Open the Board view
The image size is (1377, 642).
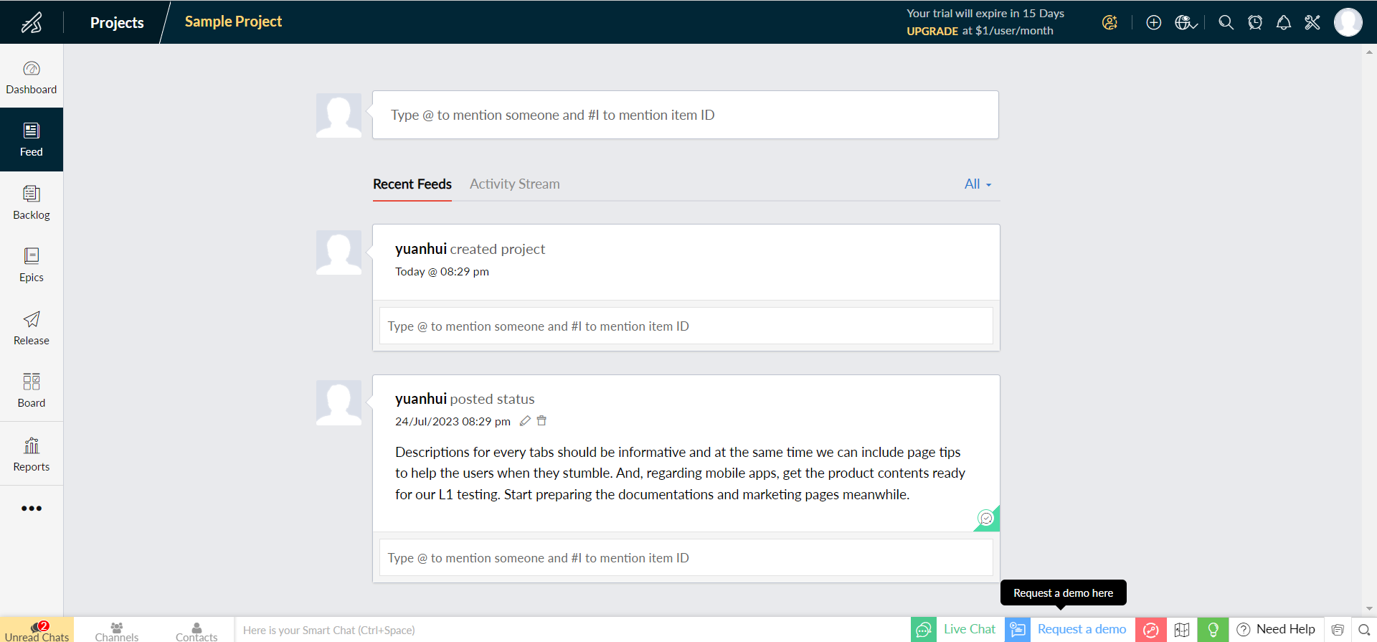point(32,390)
